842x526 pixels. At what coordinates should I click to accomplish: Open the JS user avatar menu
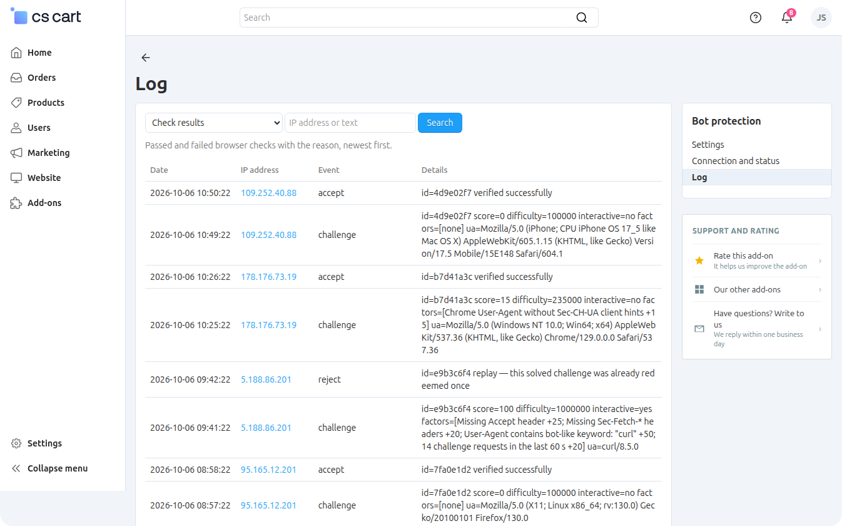pos(821,18)
